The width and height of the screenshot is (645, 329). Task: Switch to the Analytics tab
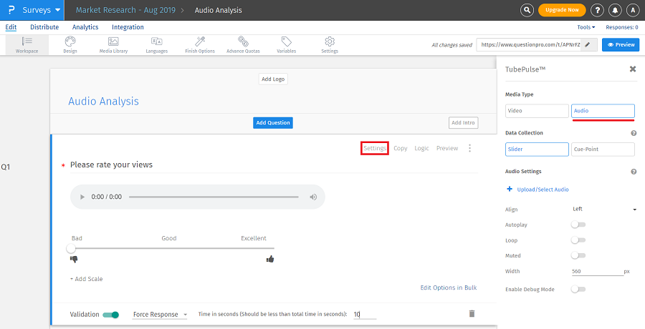[85, 27]
